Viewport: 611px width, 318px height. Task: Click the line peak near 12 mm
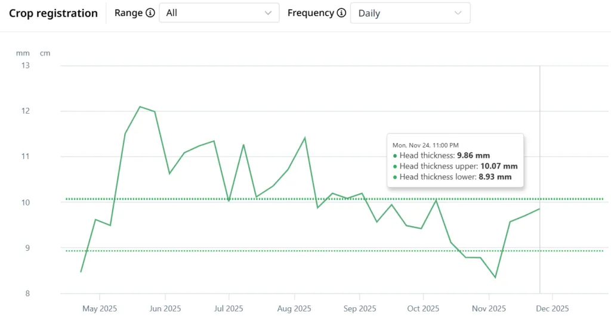point(140,107)
